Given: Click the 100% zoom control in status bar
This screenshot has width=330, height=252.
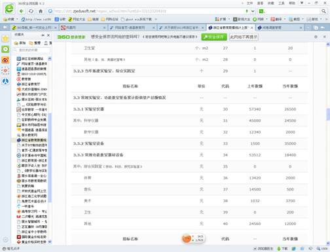Looking at the screenshot, I should (x=322, y=249).
